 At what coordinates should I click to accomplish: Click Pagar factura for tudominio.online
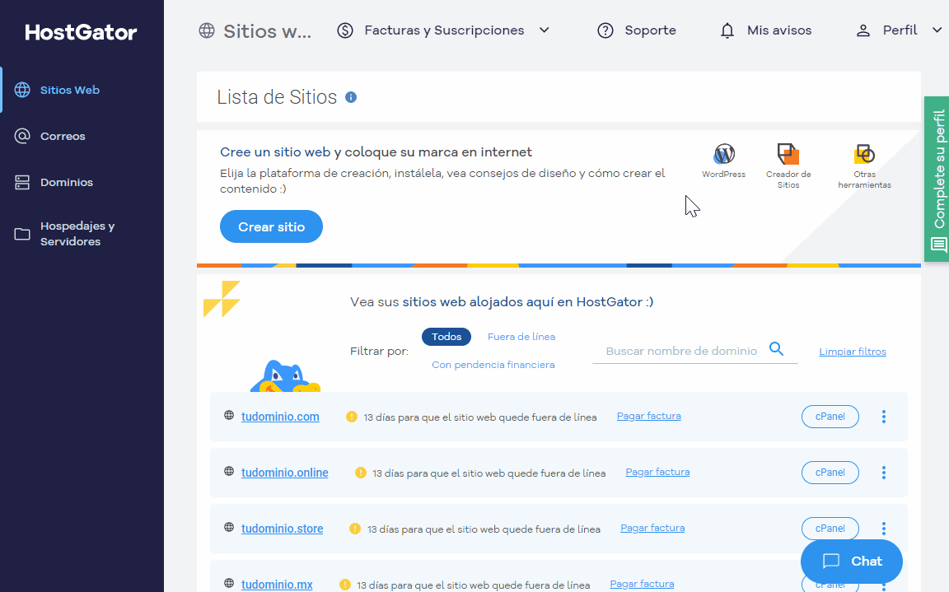tap(657, 472)
